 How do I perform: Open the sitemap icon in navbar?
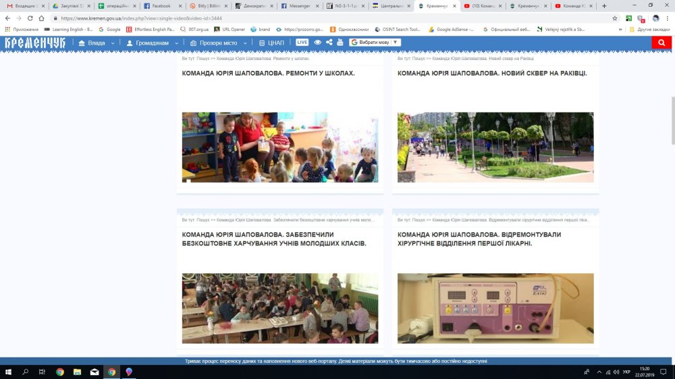click(340, 42)
